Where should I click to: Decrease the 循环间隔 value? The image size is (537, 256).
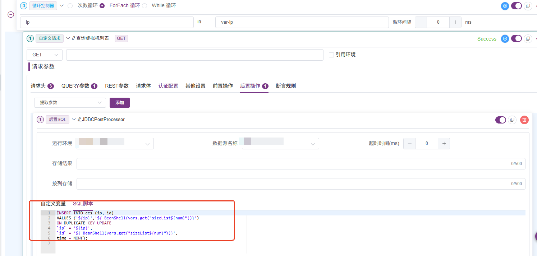tap(421, 22)
